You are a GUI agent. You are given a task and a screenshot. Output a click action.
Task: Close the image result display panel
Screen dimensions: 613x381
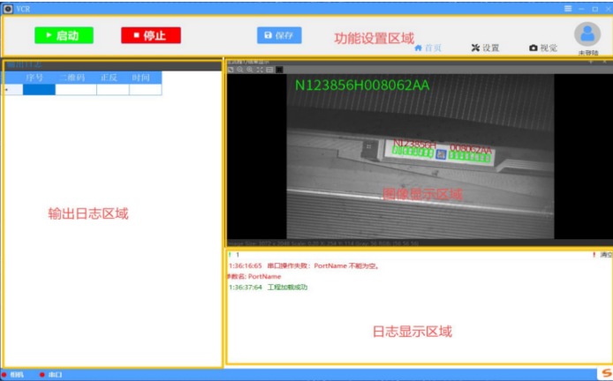click(604, 62)
